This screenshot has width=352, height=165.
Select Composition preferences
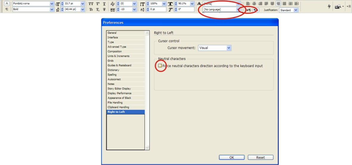(125, 51)
